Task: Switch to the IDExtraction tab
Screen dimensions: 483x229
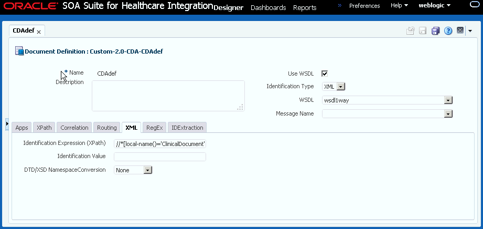Action: 187,128
